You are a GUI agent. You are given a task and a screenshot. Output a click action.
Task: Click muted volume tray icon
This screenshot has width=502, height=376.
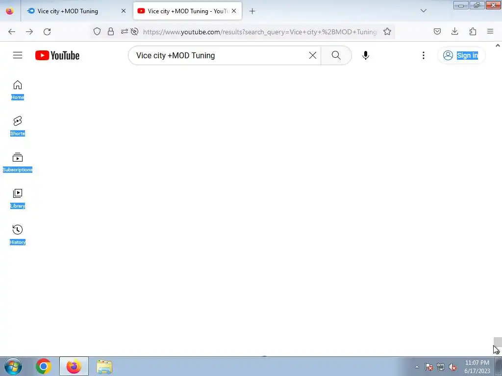[x=452, y=367]
